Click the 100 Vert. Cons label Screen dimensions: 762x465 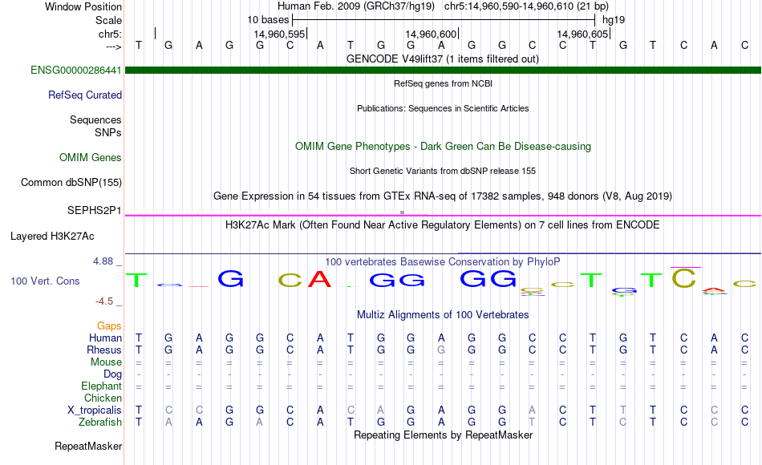[45, 281]
